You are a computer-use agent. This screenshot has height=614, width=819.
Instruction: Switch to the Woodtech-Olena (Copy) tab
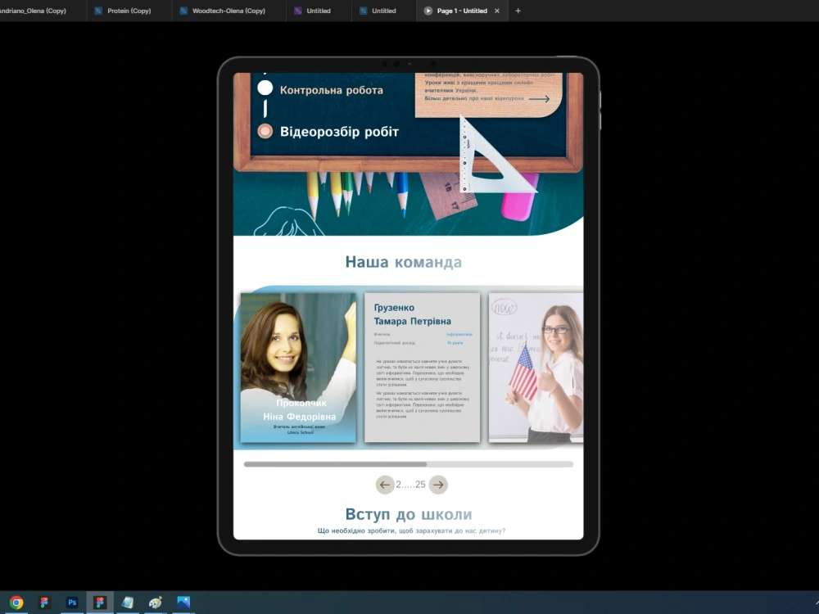229,11
